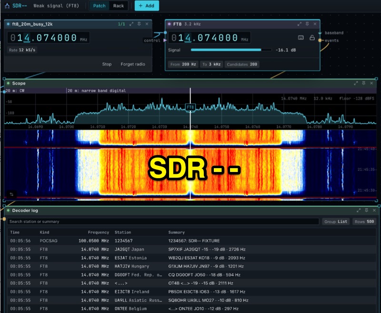This screenshot has width=381, height=313.
Task: Click the FT8 panel frequency display
Action: (209, 38)
